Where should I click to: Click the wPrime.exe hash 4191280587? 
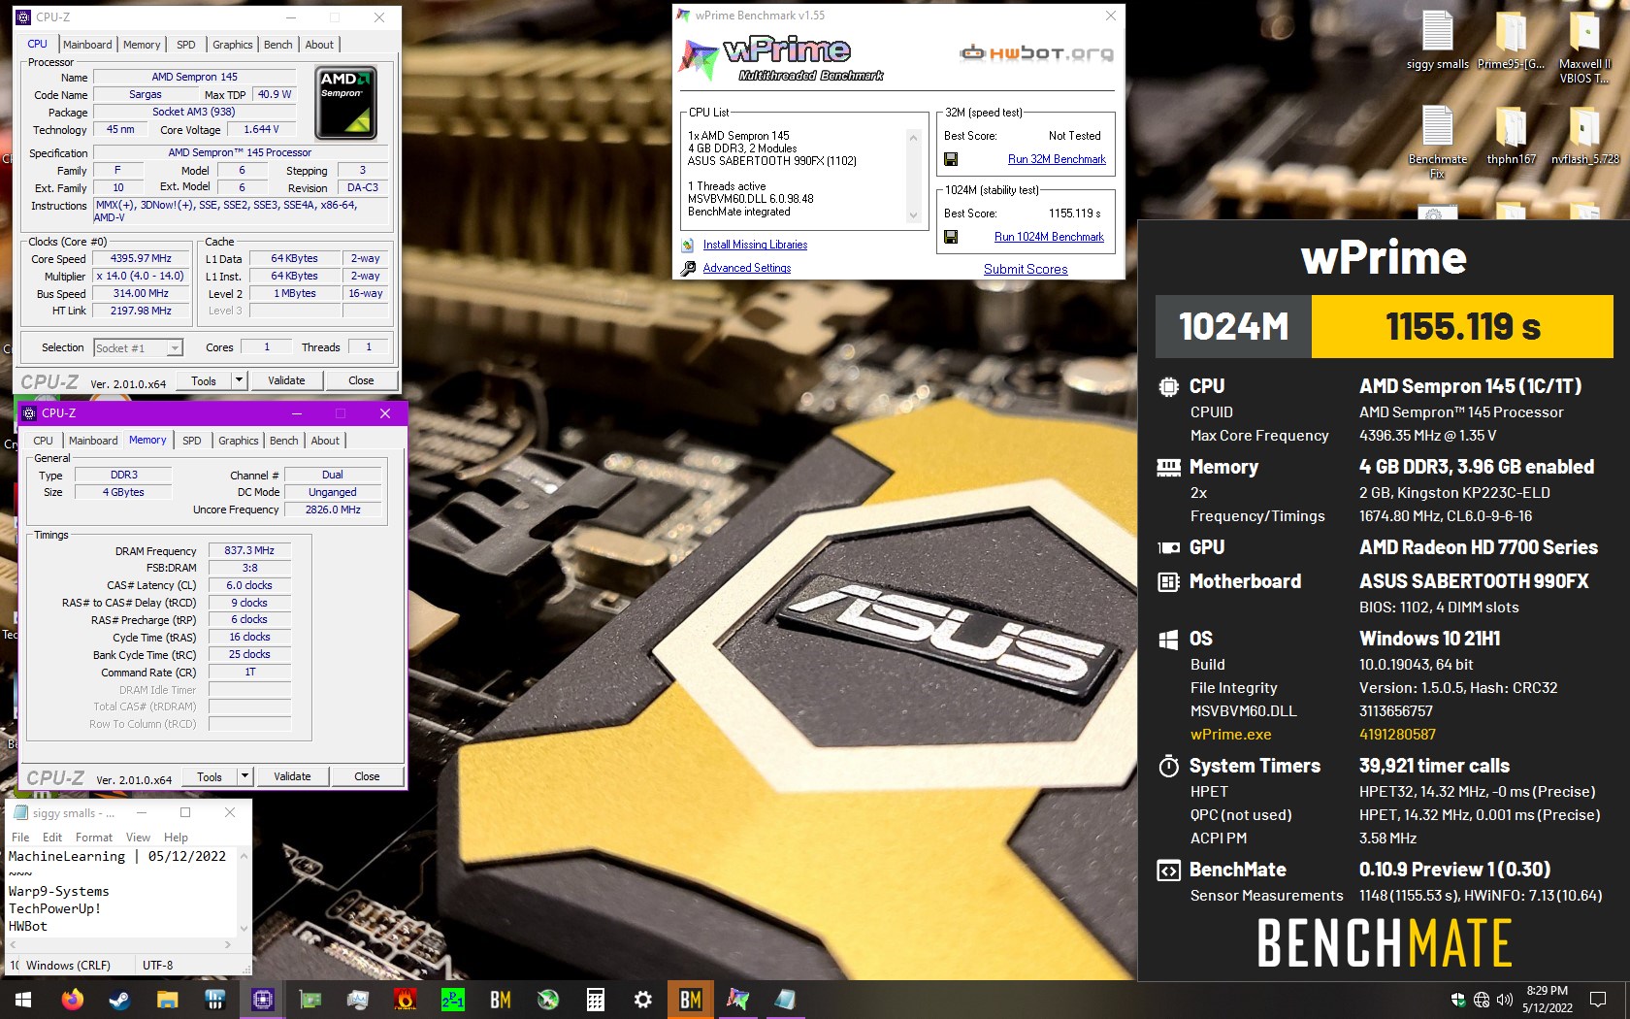[1397, 735]
